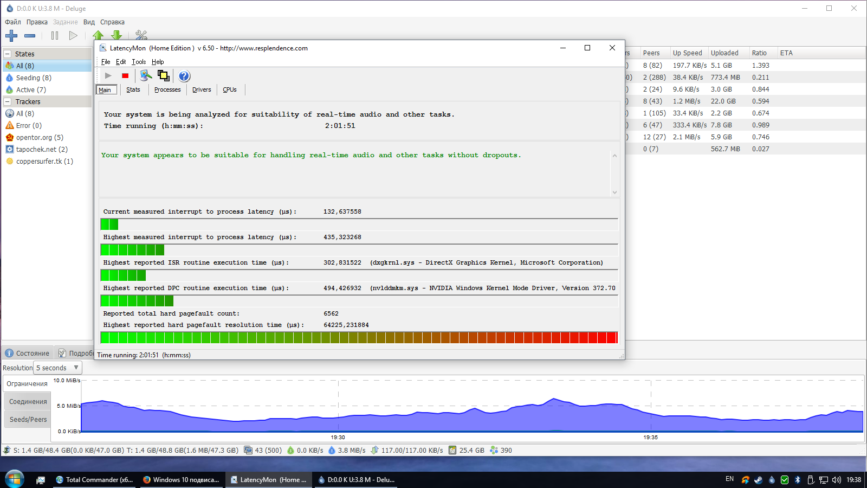The width and height of the screenshot is (867, 488).
Task: Select the Seeds/Peers graph tab
Action: click(x=28, y=420)
